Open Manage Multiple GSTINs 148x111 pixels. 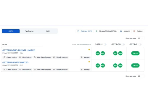pyautogui.click(x=106, y=31)
